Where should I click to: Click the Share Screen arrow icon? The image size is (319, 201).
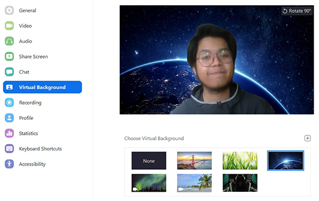[x=9, y=56]
